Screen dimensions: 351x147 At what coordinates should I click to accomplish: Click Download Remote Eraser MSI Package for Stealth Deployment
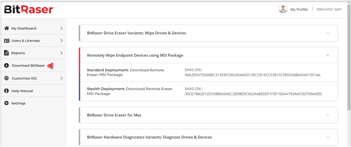tap(130, 91)
